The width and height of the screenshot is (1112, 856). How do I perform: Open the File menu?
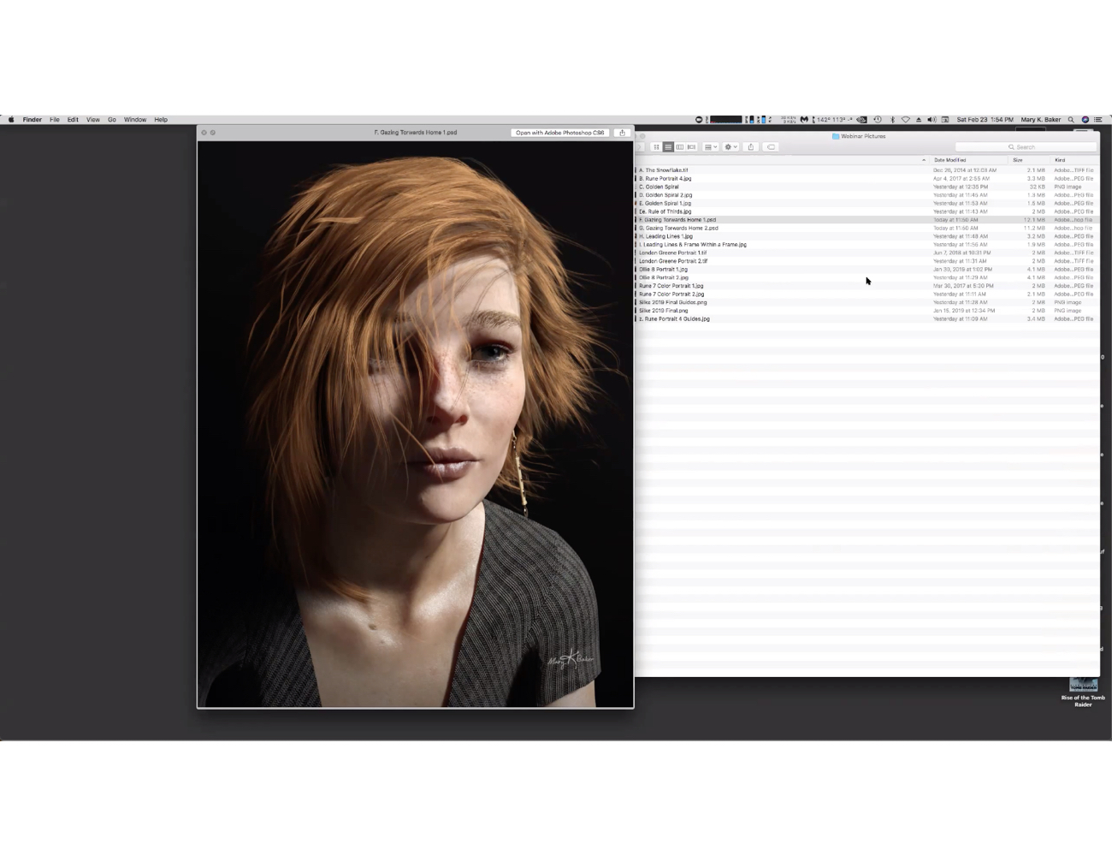[55, 120]
